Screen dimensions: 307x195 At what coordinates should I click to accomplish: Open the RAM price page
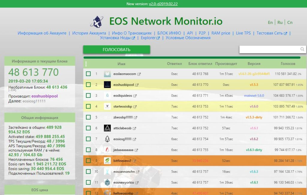click(221, 33)
